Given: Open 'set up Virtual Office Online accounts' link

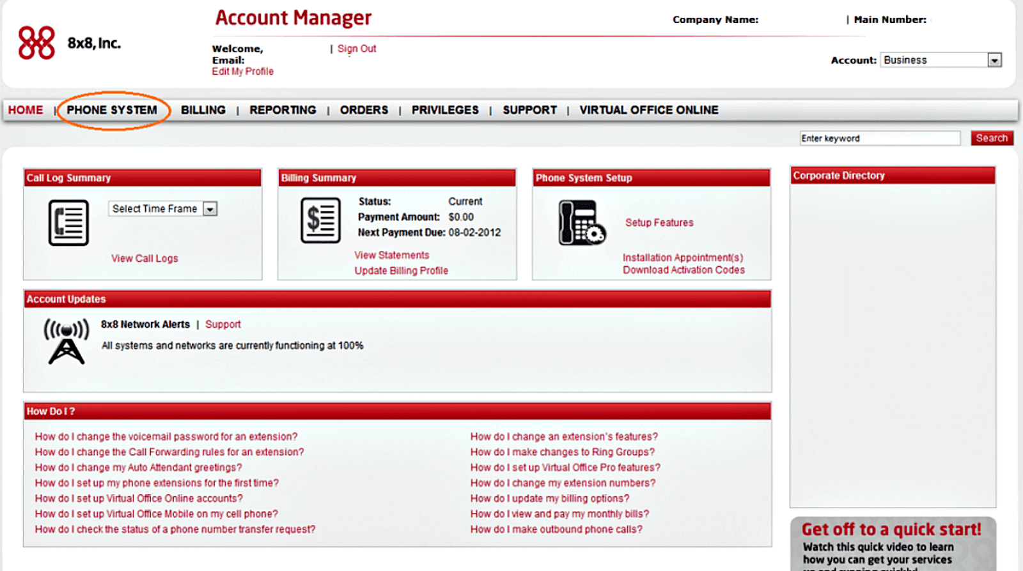Looking at the screenshot, I should point(139,498).
